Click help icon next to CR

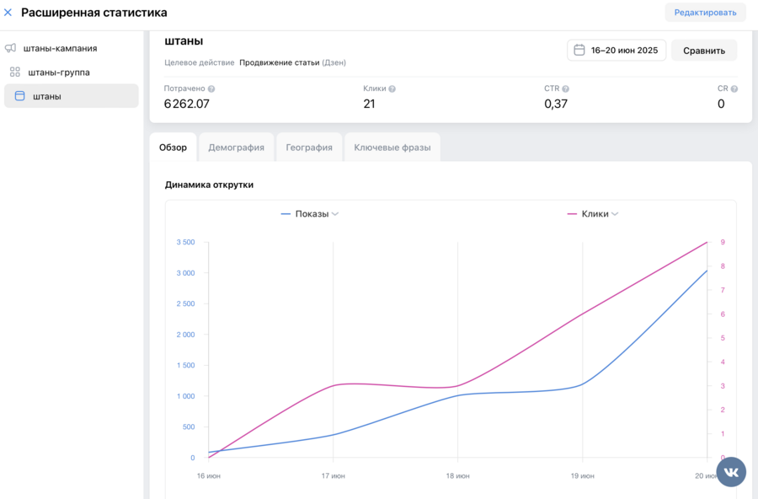pos(734,89)
